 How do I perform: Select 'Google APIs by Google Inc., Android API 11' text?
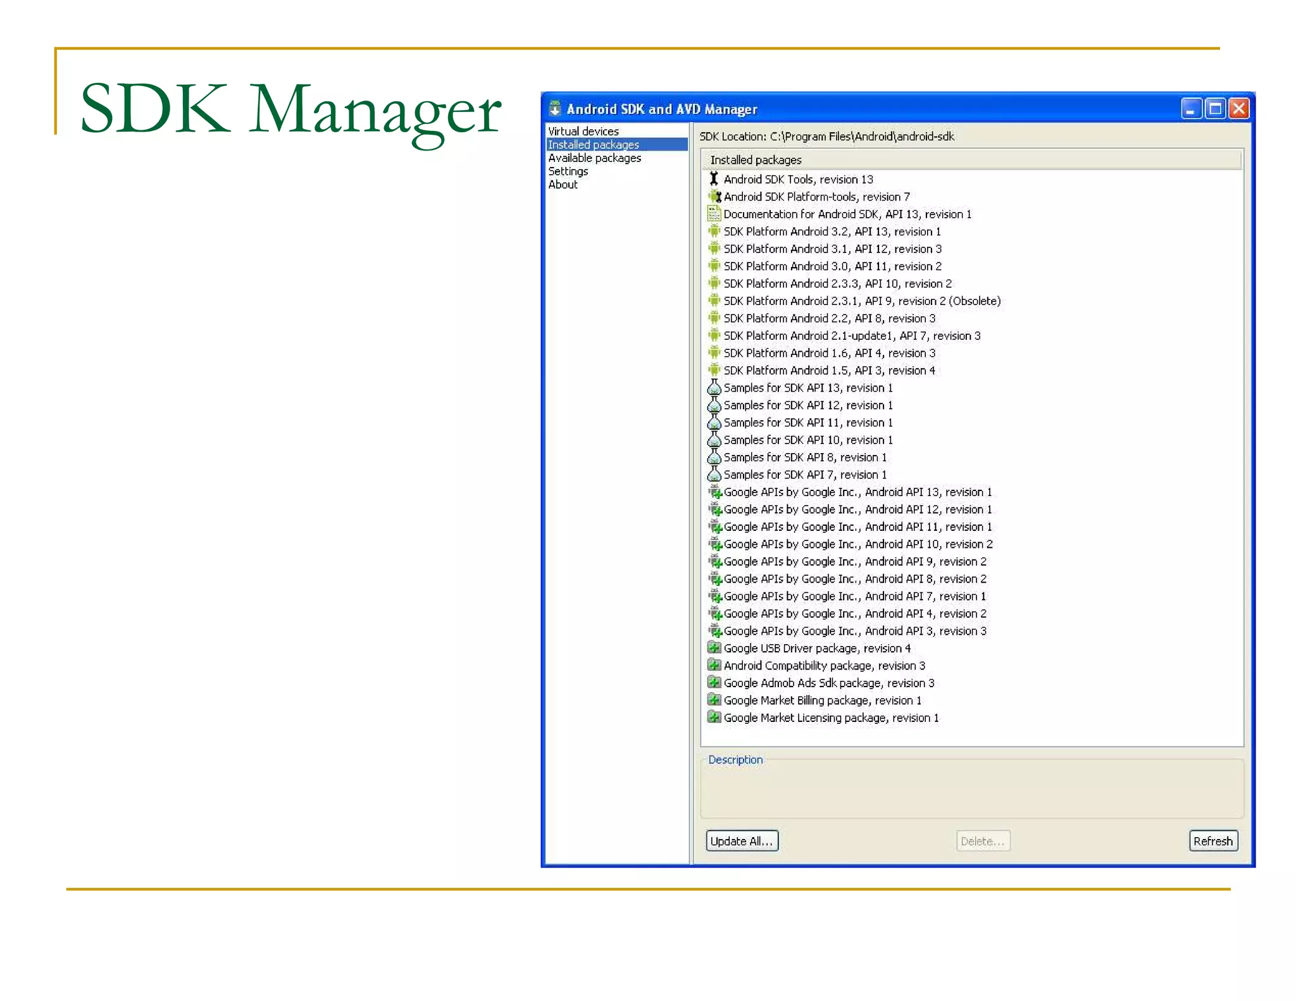point(857,526)
